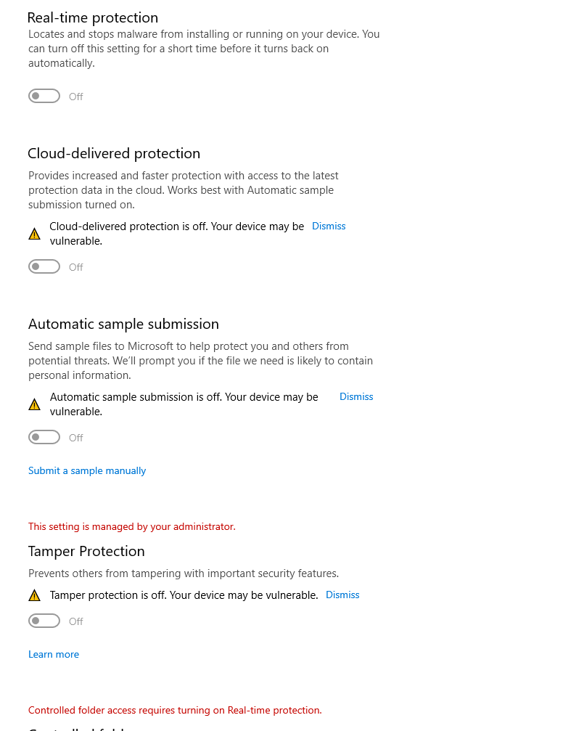This screenshot has height=731, width=571.
Task: Turn on Automatic sample submission switch
Action: click(44, 437)
